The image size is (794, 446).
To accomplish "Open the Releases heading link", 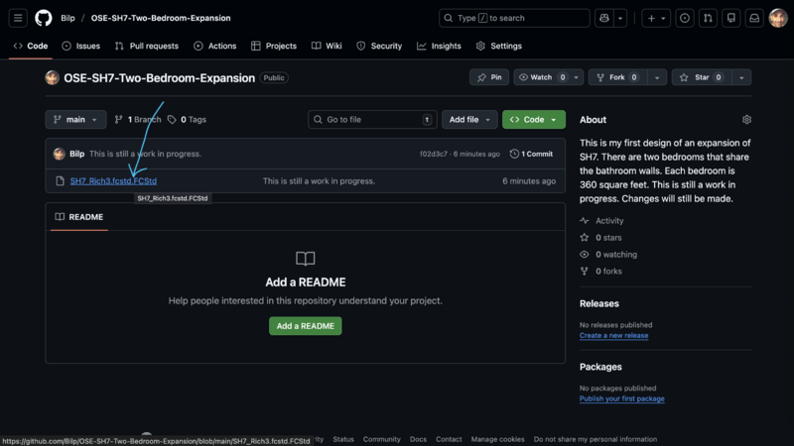I will (599, 303).
